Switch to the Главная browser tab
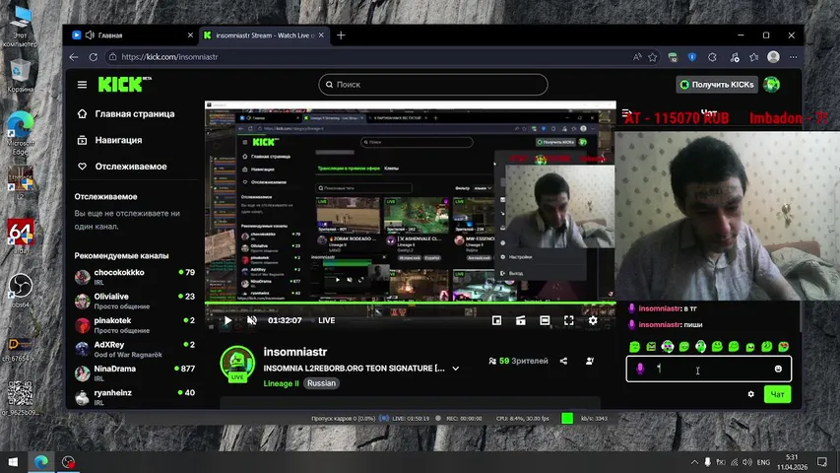 (x=133, y=35)
